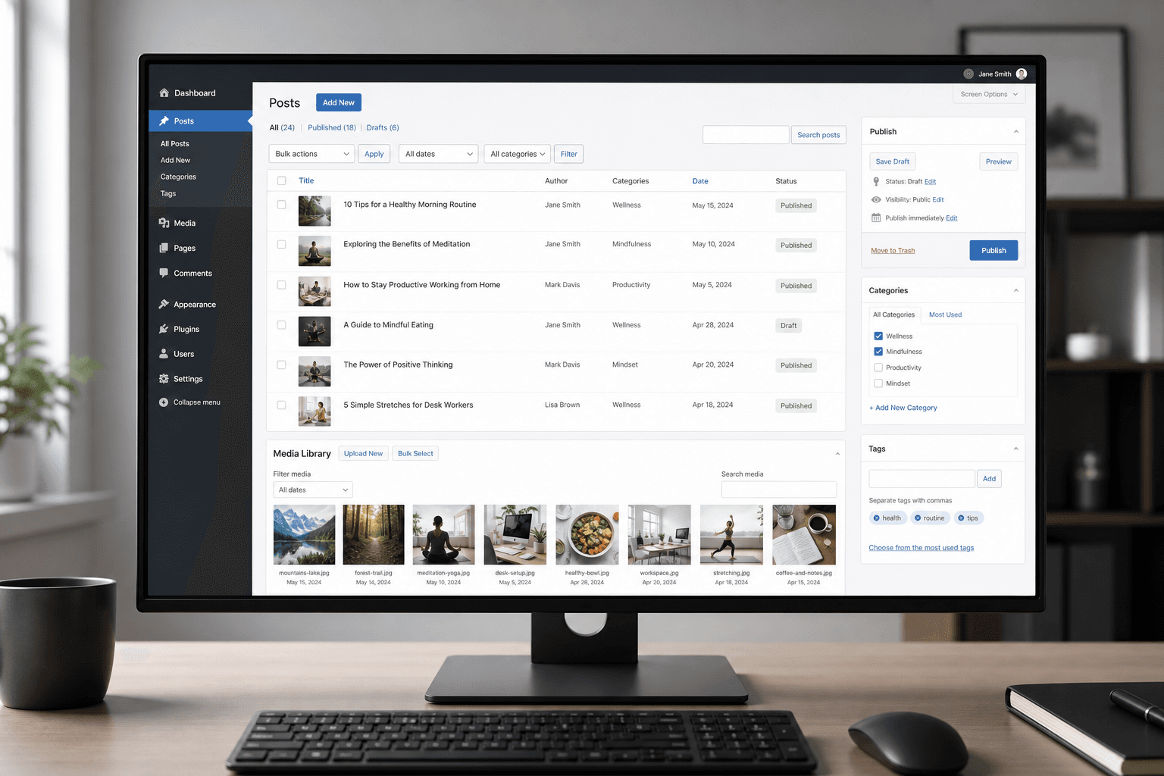Image resolution: width=1164 pixels, height=776 pixels.
Task: Collapse the Publish panel
Action: point(1016,132)
